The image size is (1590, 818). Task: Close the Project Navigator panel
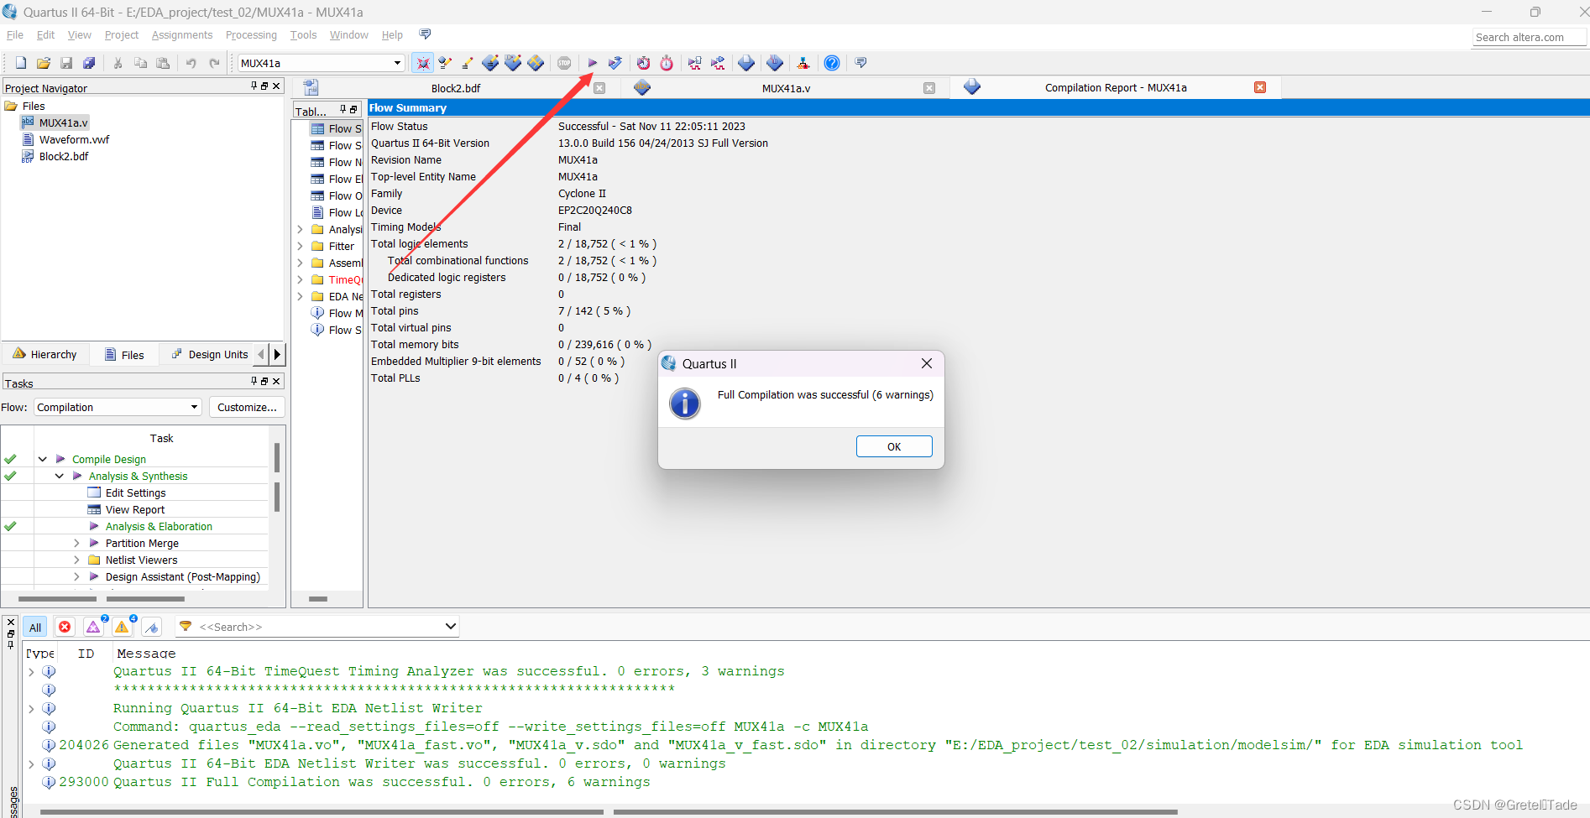point(276,86)
